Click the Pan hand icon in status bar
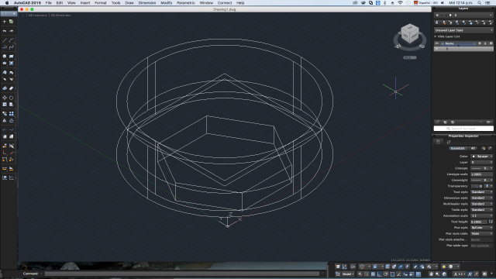 (x=431, y=274)
